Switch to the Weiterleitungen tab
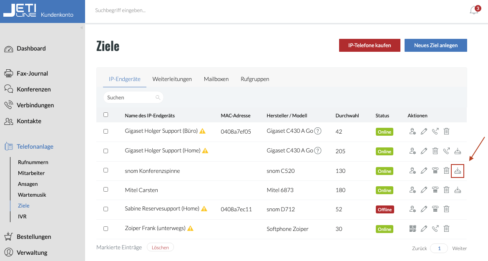The height and width of the screenshot is (261, 488). click(x=172, y=79)
